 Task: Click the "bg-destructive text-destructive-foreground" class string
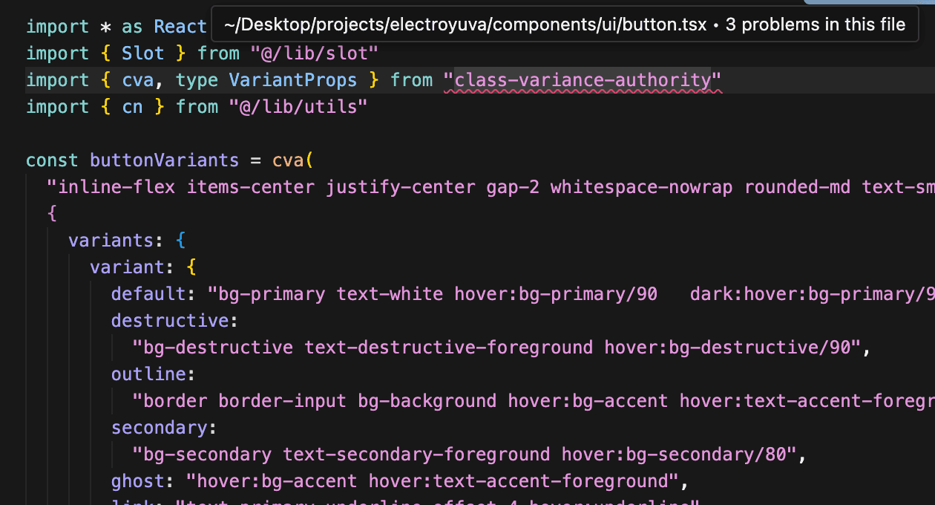(x=496, y=348)
